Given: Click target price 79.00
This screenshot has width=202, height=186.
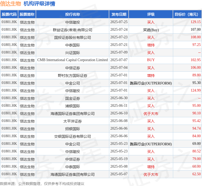Looking at the screenshot, I should click(x=196, y=159).
